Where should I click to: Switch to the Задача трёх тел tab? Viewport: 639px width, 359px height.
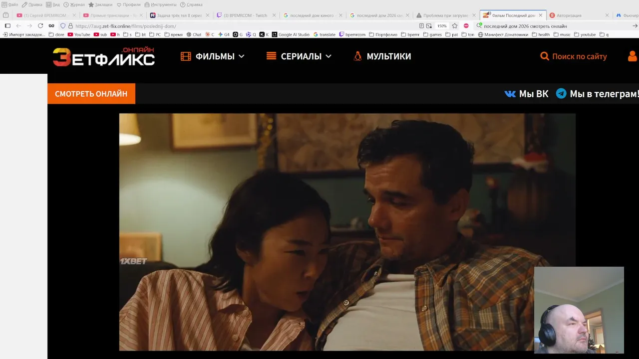coord(179,15)
